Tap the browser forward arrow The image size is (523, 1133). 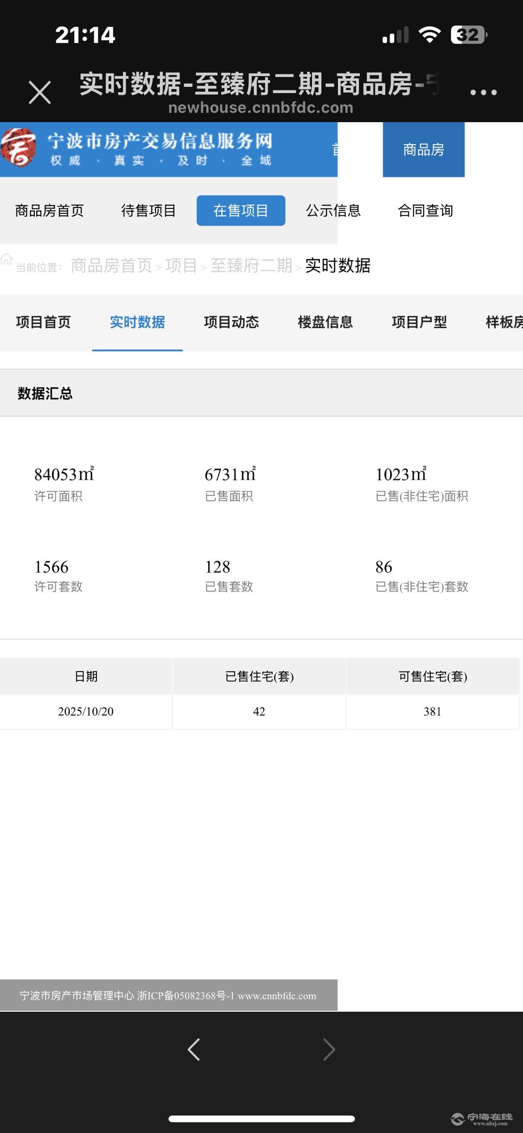pos(329,1050)
